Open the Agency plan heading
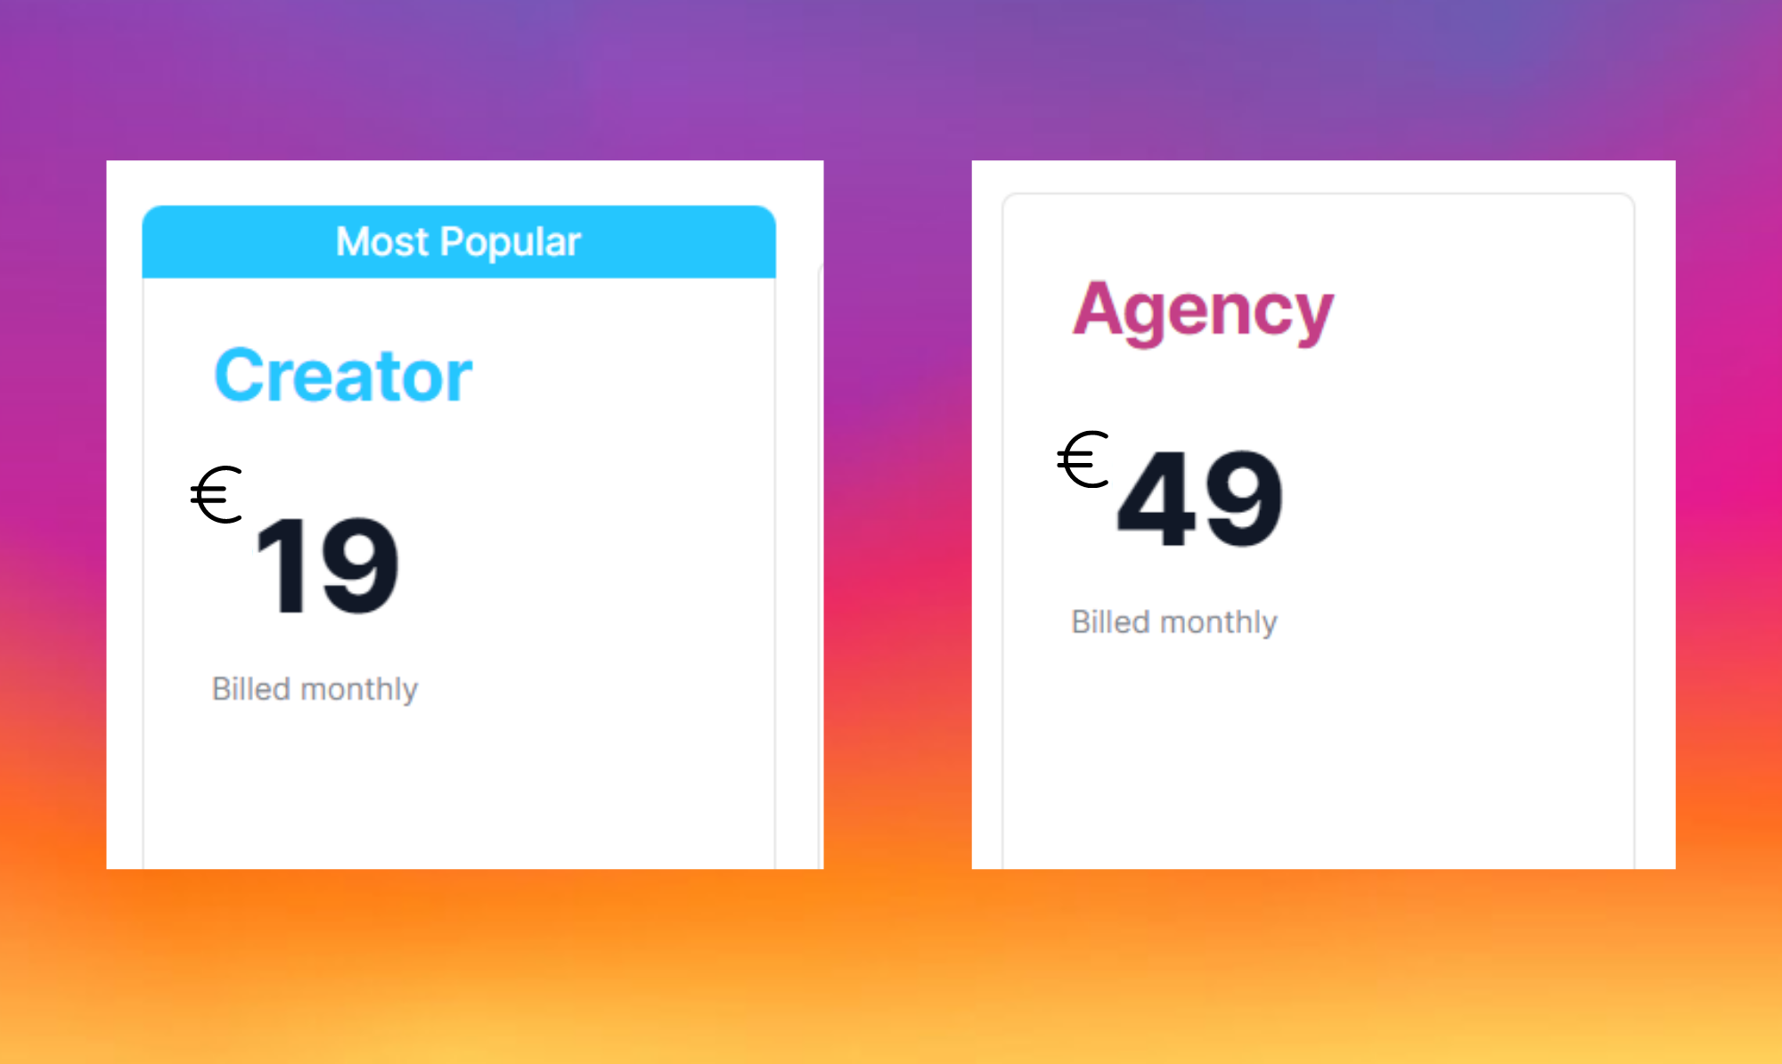This screenshot has height=1064, width=1782. (1203, 310)
